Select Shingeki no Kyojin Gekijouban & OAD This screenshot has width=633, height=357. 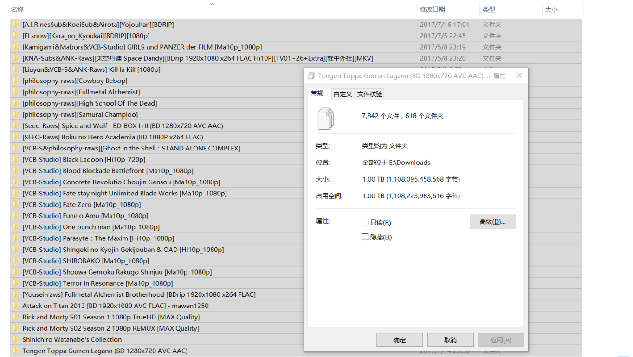click(x=123, y=250)
